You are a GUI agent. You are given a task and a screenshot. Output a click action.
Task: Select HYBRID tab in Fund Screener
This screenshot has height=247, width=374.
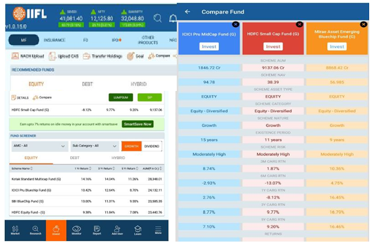coord(118,158)
